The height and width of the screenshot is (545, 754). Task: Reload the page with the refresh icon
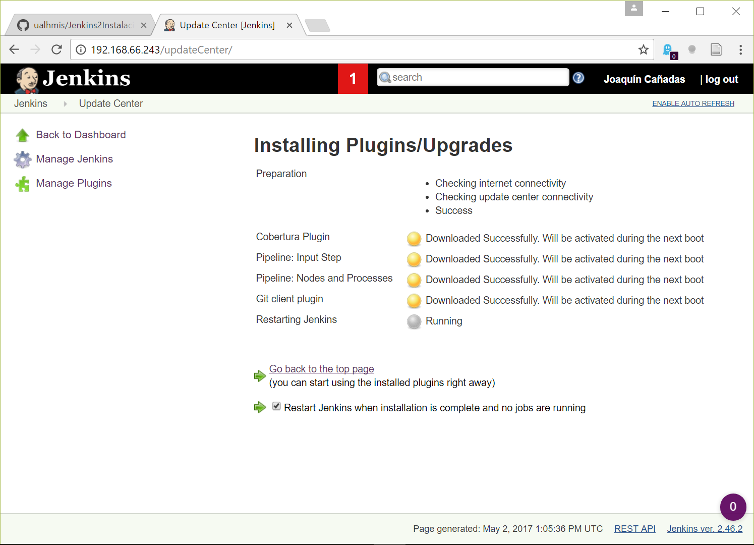pyautogui.click(x=56, y=49)
